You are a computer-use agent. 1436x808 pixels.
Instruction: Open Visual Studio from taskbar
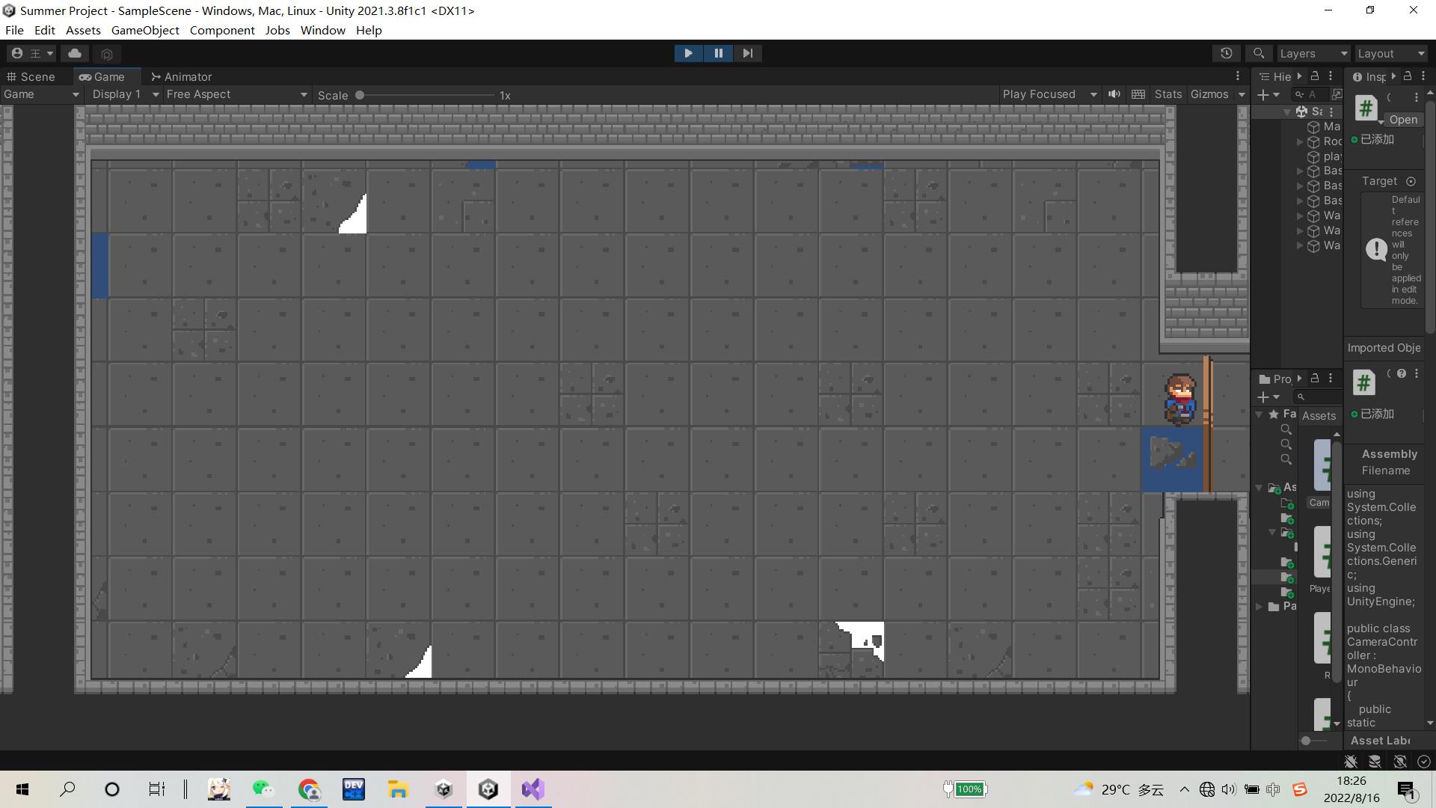(x=533, y=789)
